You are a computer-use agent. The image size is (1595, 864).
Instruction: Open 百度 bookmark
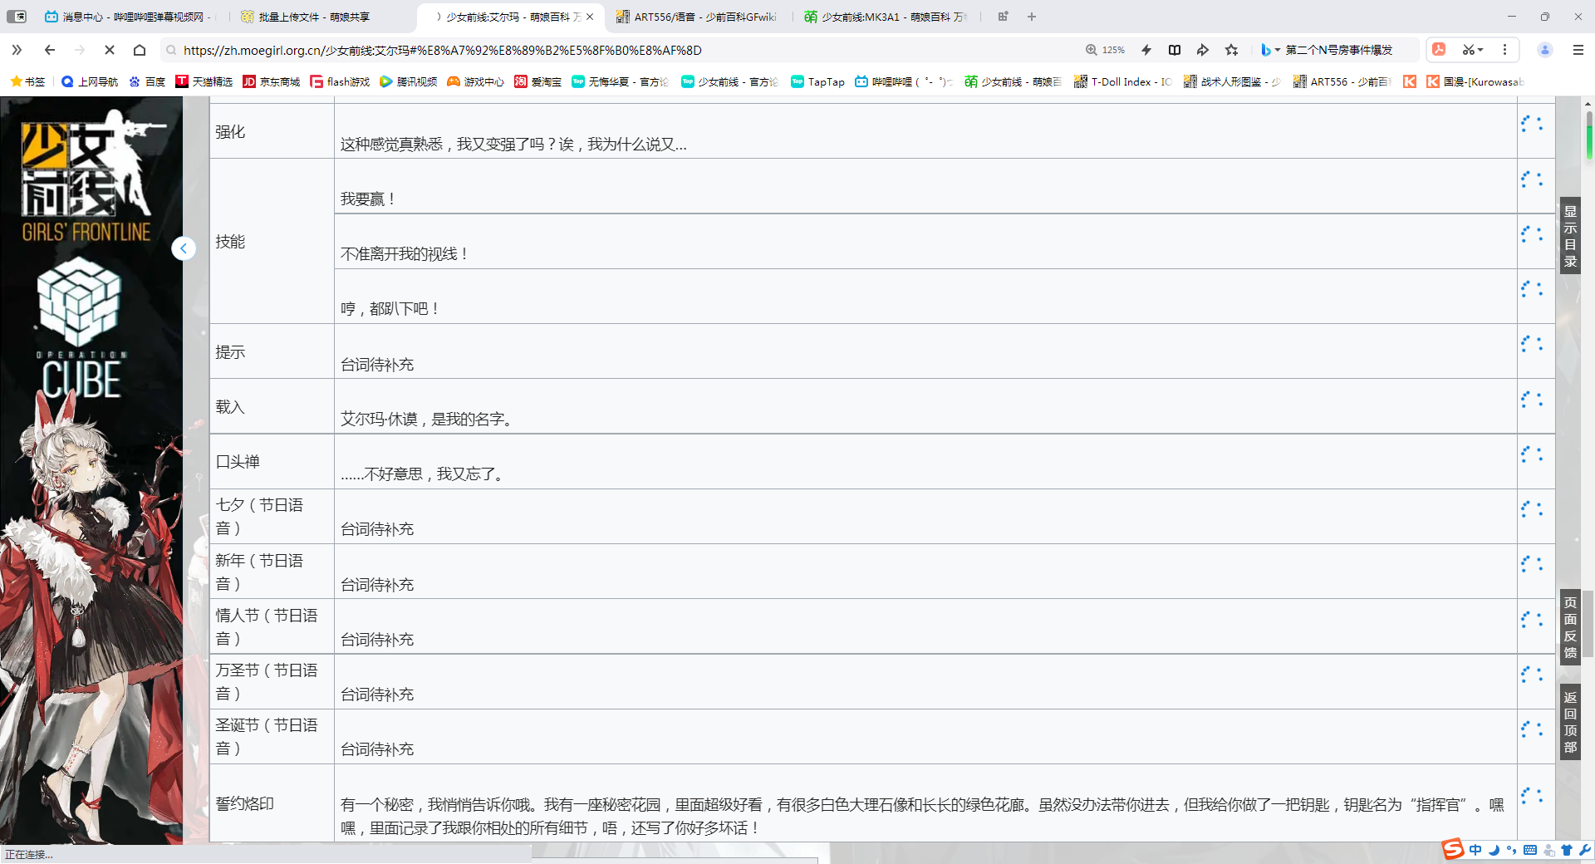coord(147,81)
